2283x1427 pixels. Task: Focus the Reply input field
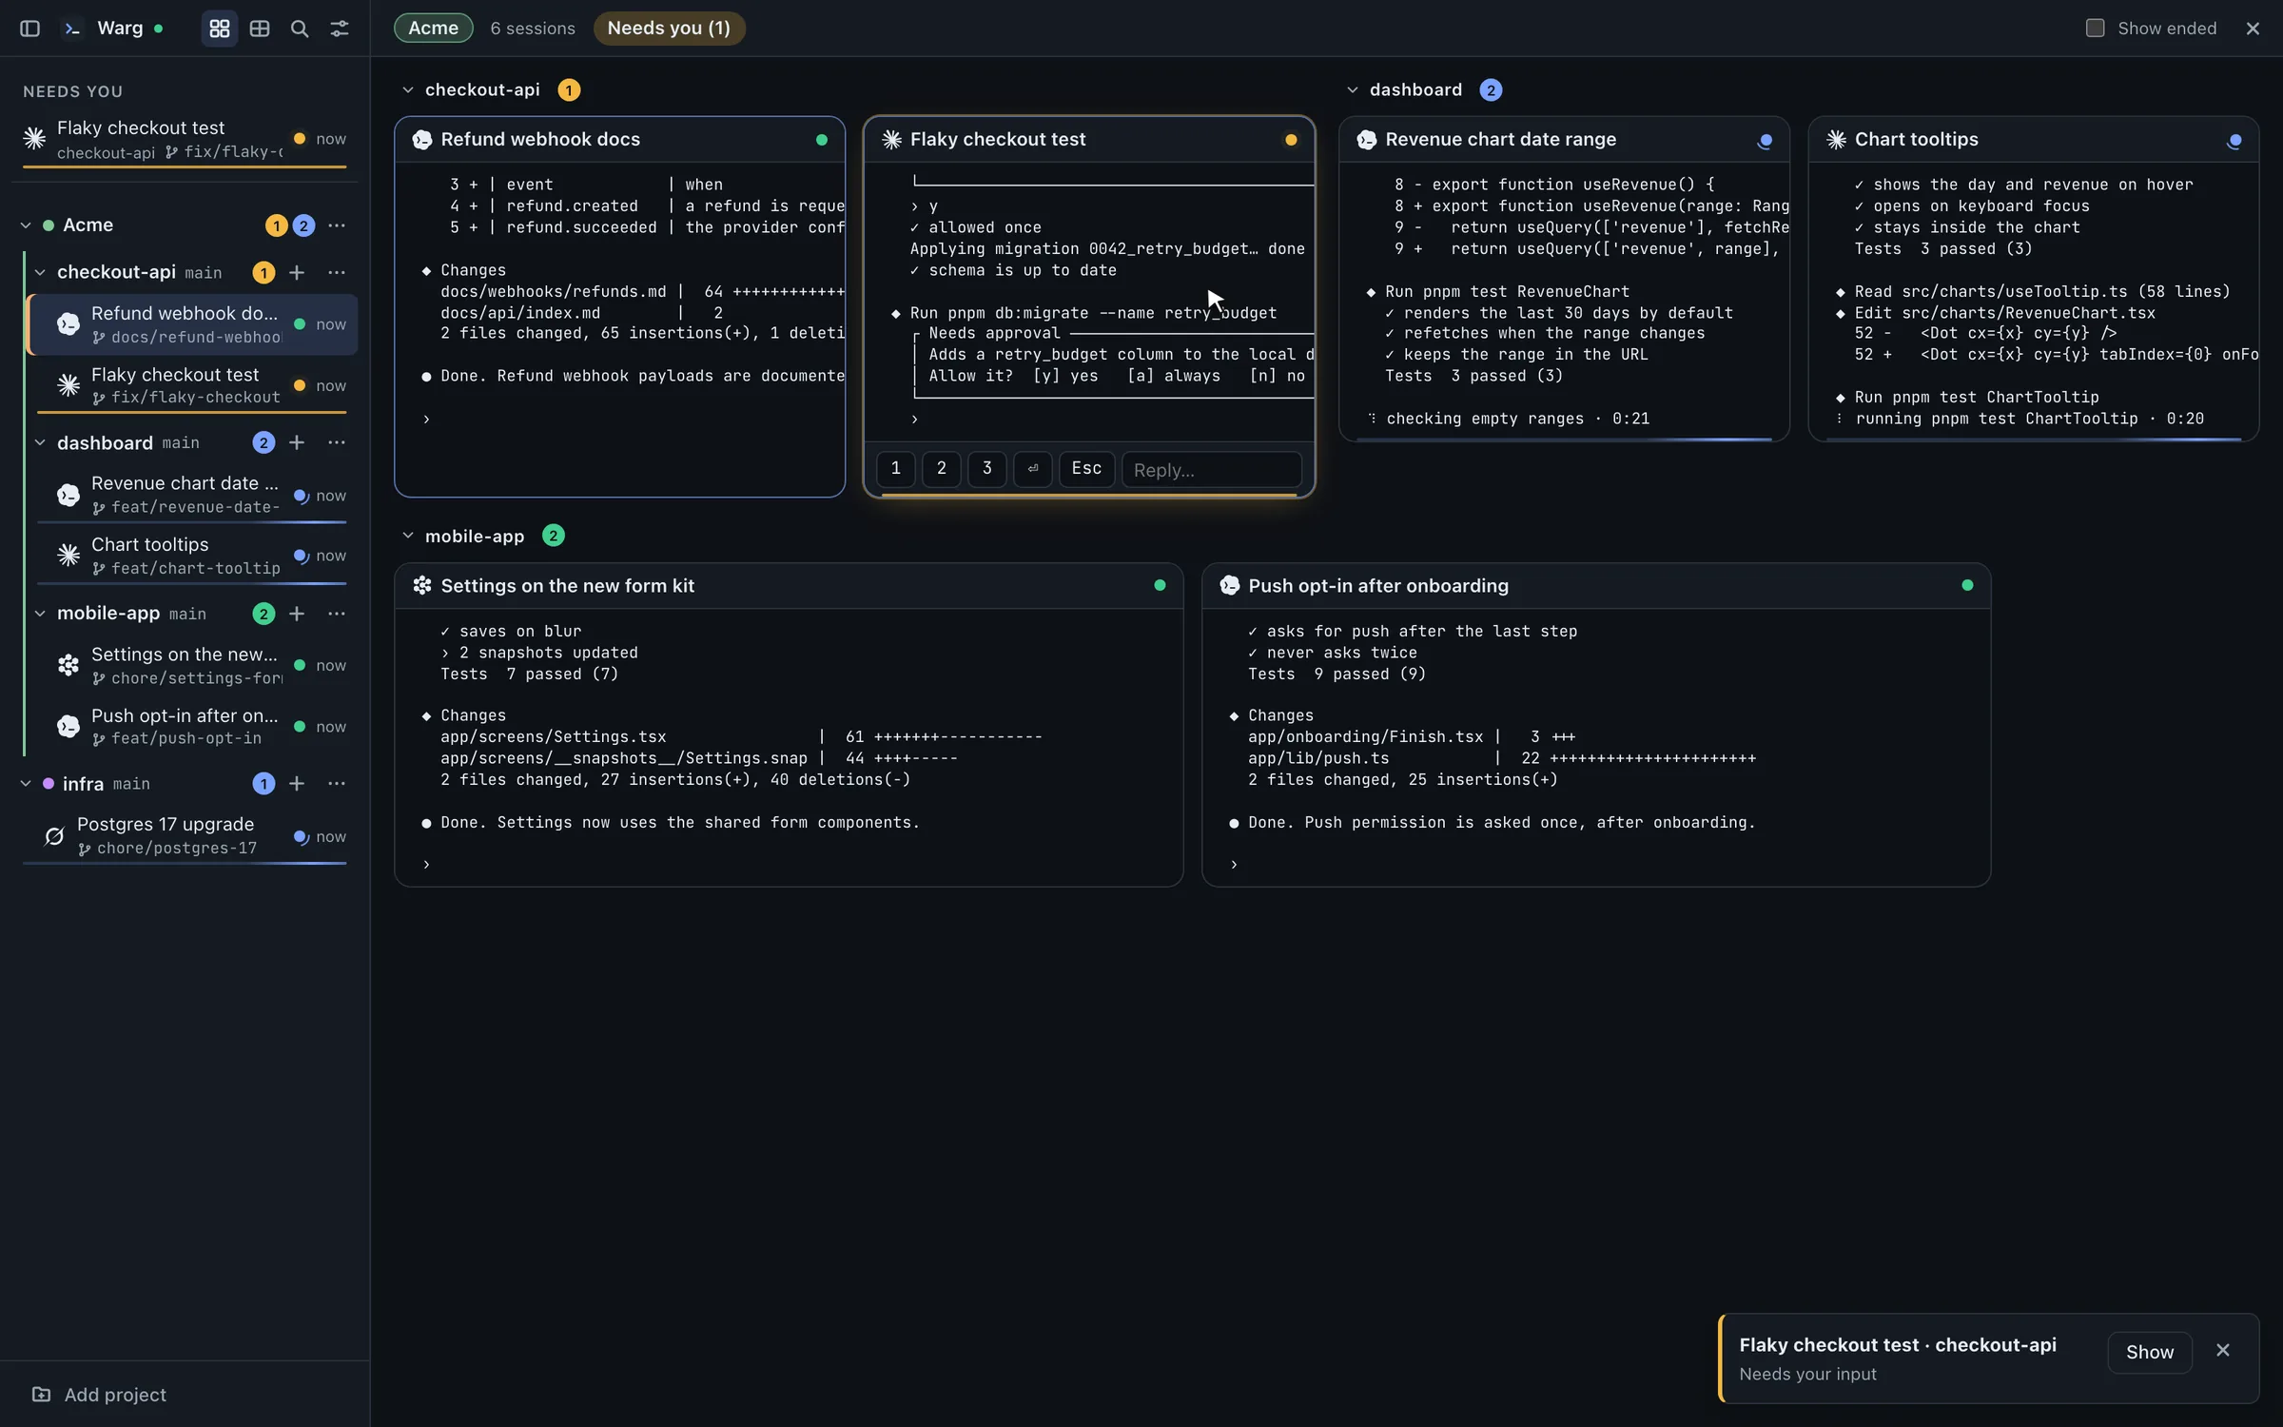[1211, 470]
